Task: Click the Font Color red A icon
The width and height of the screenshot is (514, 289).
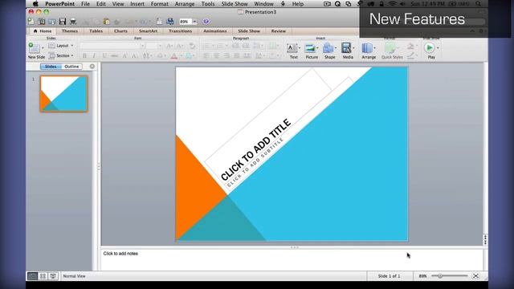Action: pos(174,55)
